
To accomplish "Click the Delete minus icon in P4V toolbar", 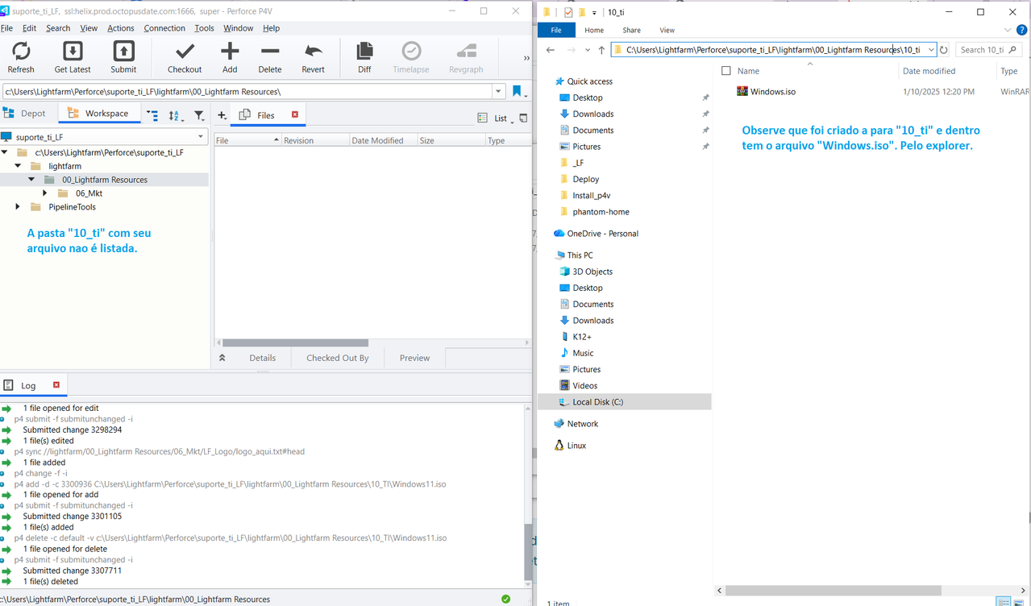I will pos(270,52).
